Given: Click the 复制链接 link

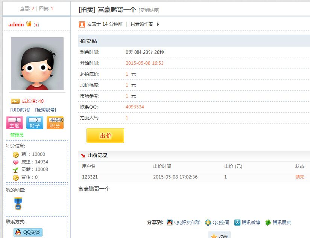Looking at the screenshot, I should point(149,10).
